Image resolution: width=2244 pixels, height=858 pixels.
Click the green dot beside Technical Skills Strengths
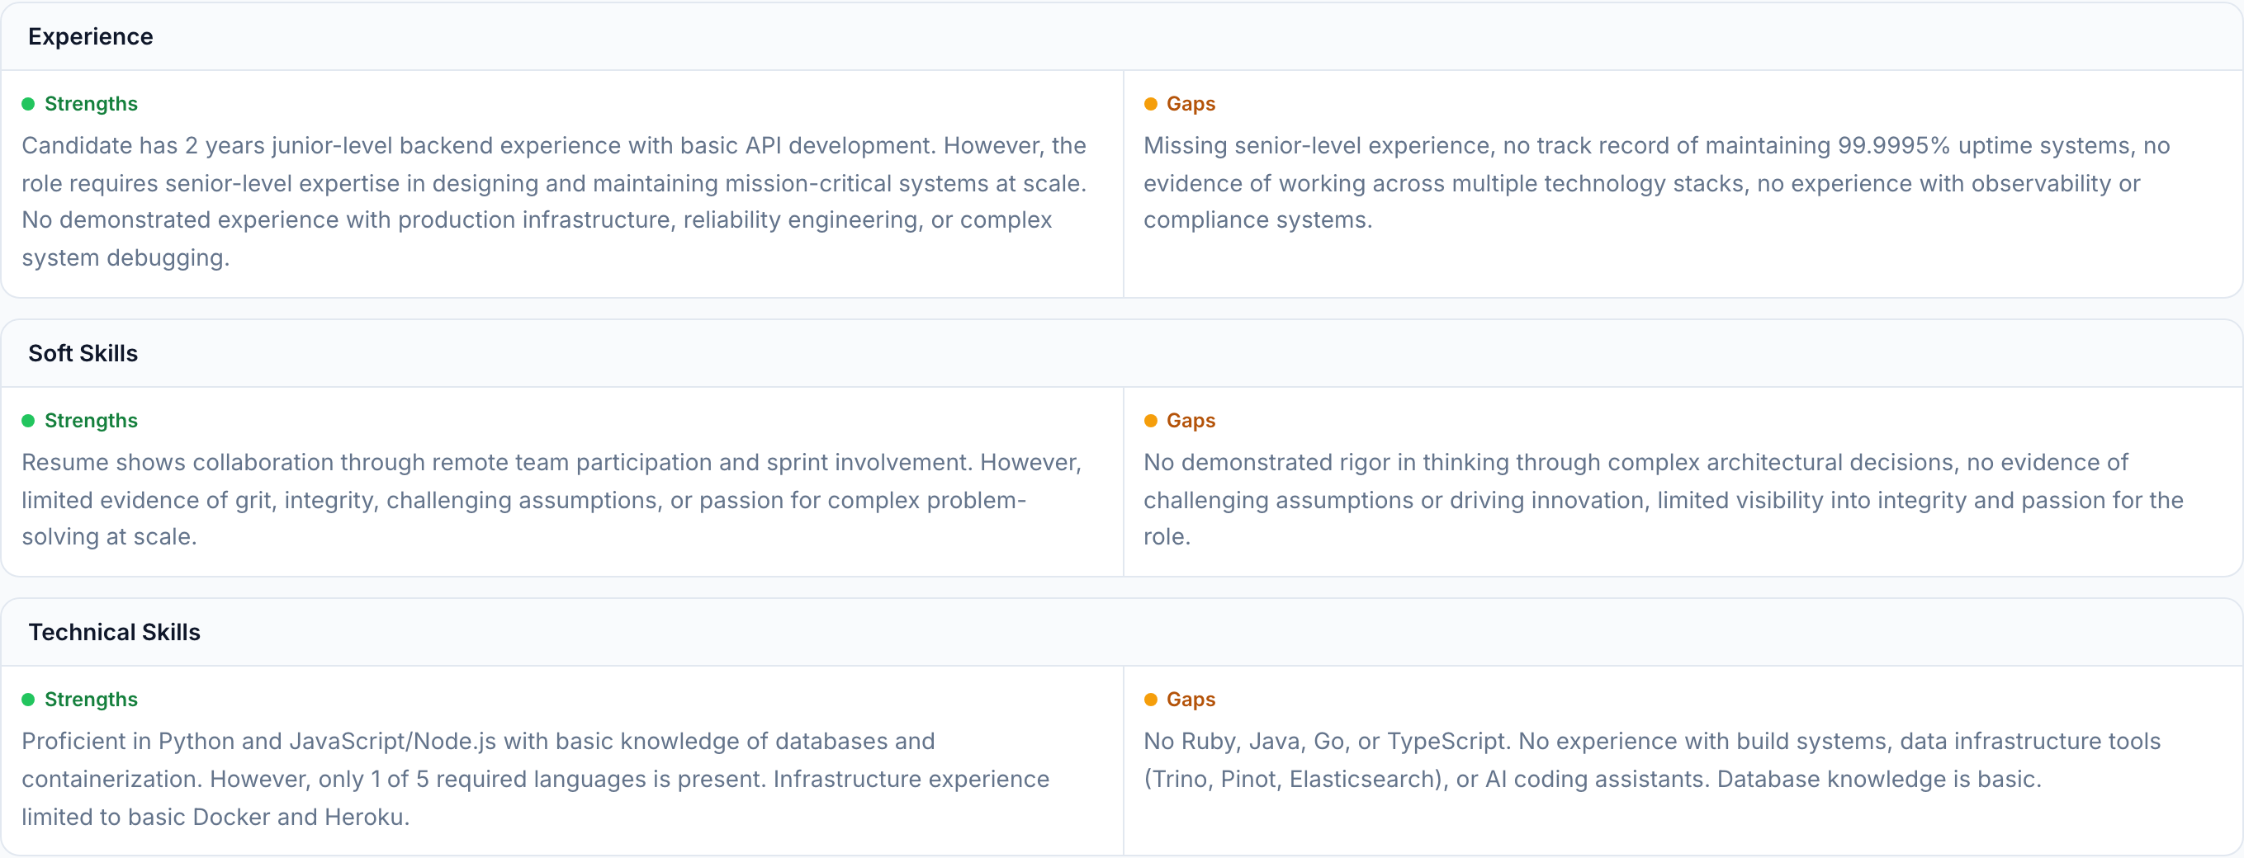[x=28, y=700]
